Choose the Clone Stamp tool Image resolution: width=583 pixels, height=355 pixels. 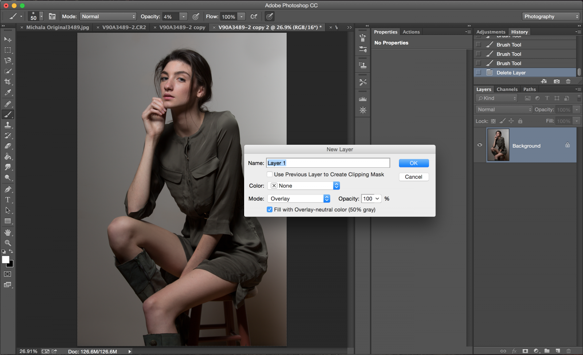tap(8, 125)
